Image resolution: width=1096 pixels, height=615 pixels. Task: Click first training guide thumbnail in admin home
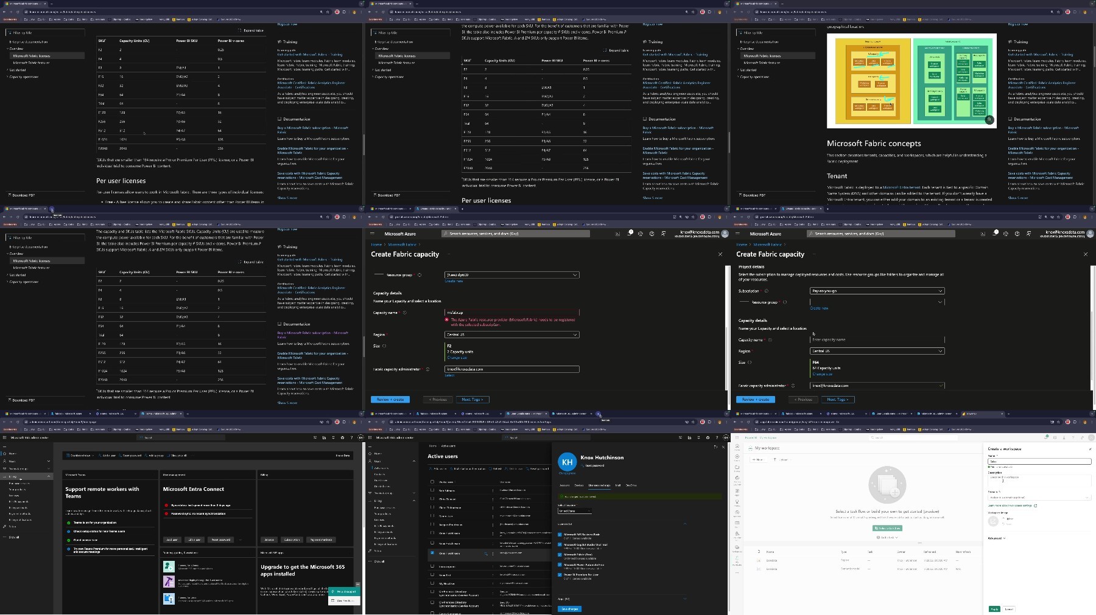coord(169,566)
